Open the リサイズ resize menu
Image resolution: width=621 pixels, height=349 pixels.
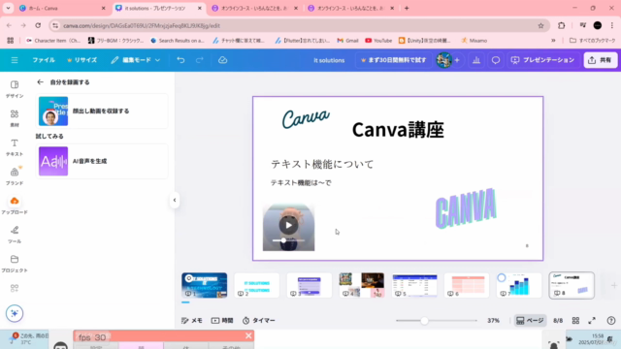point(82,60)
